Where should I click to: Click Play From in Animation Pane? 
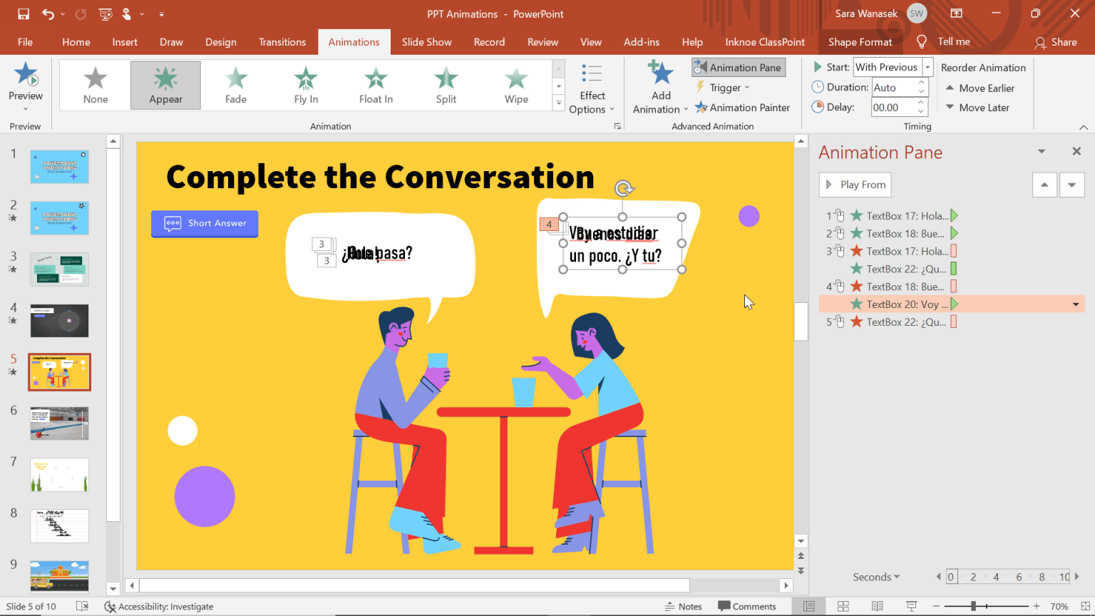(x=855, y=185)
